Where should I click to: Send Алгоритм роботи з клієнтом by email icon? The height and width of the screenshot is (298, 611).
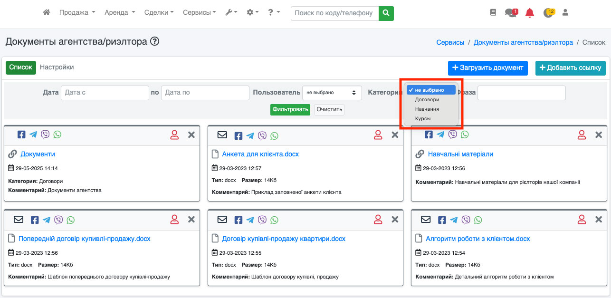coord(426,220)
